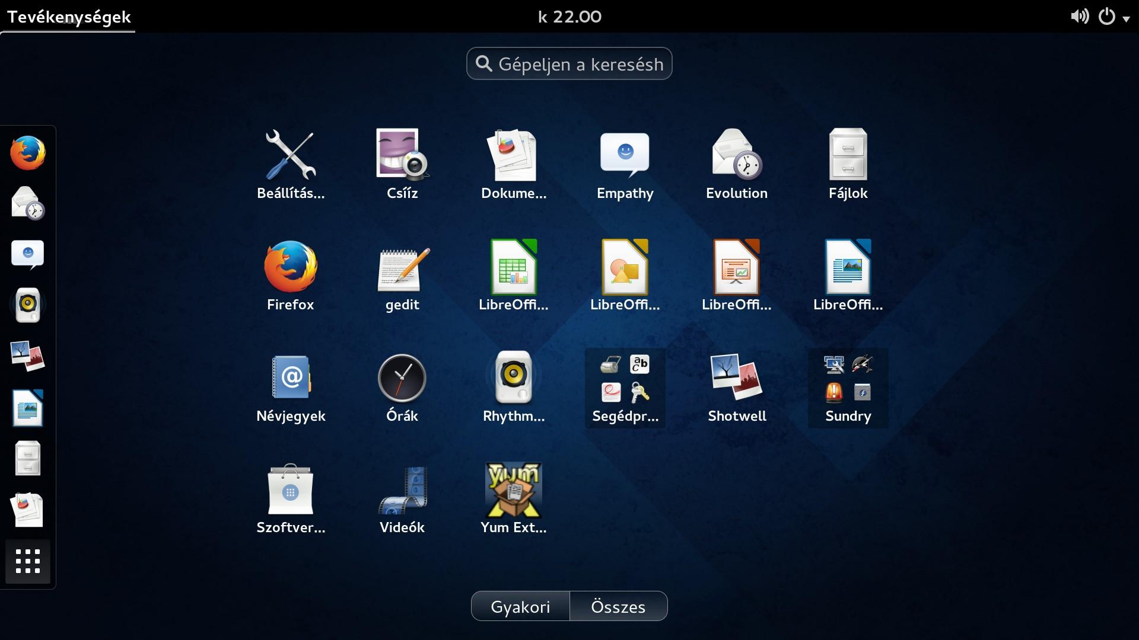Switch to the Összes tab
Image resolution: width=1139 pixels, height=640 pixels.
pyautogui.click(x=618, y=606)
